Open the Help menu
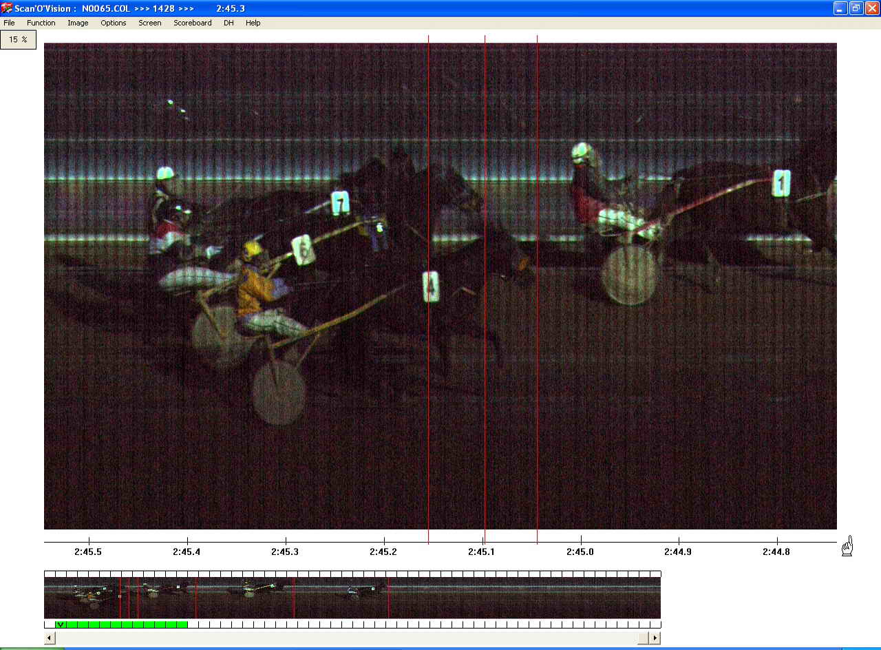Viewport: 881px width, 650px height. point(253,23)
